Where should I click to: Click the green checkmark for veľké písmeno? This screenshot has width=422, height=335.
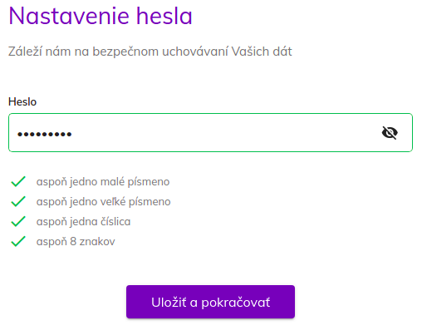pos(18,201)
